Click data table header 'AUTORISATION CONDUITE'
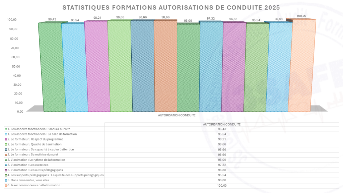Image resolution: width=343 pixels, height=193 pixels. coord(222,124)
